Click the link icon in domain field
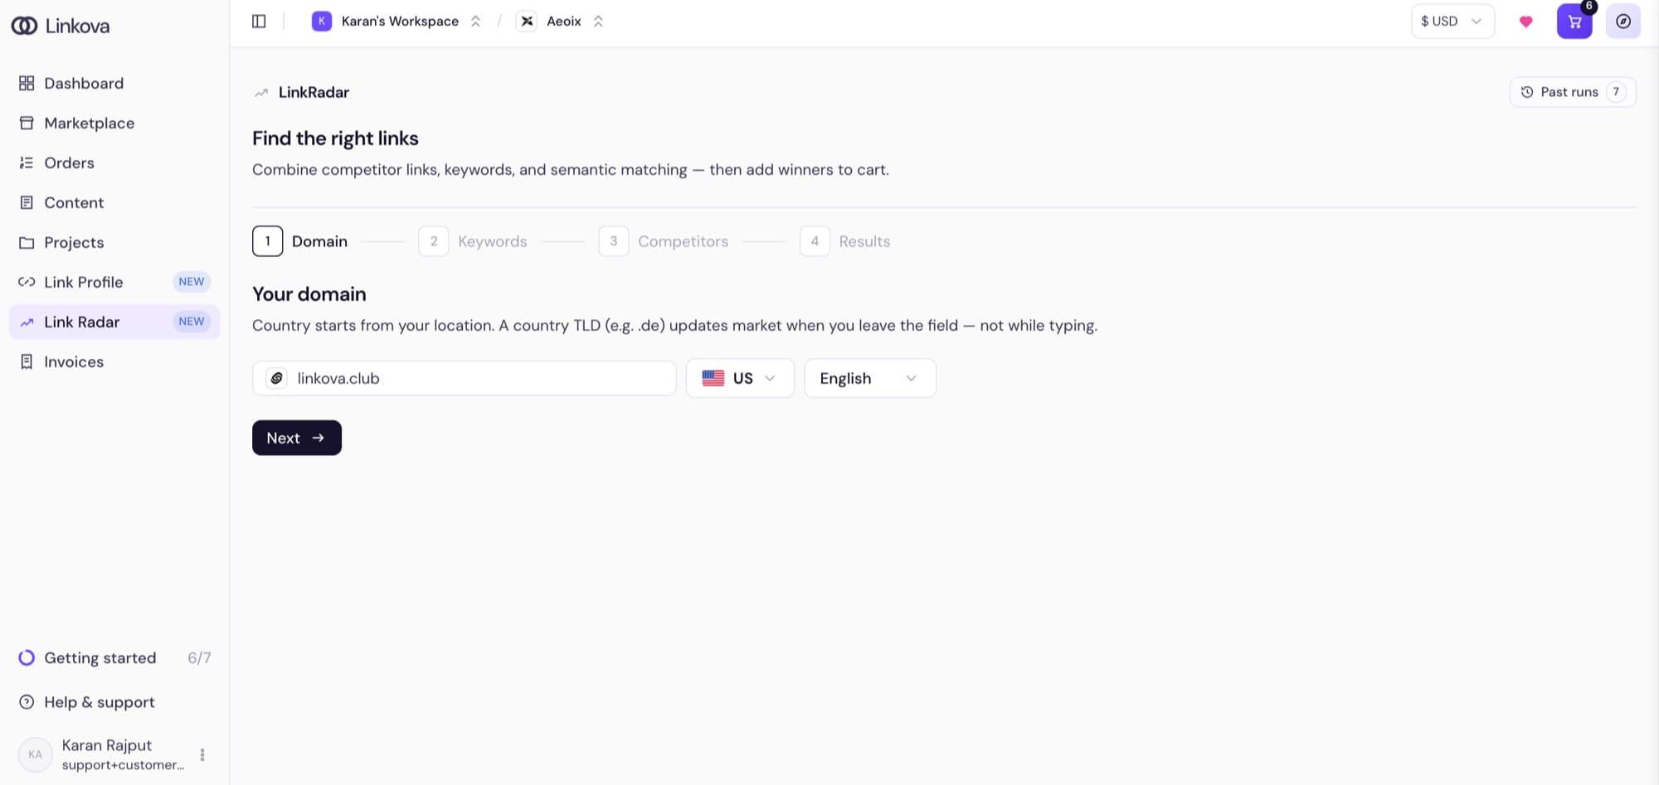Viewport: 1659px width, 785px height. (x=277, y=378)
